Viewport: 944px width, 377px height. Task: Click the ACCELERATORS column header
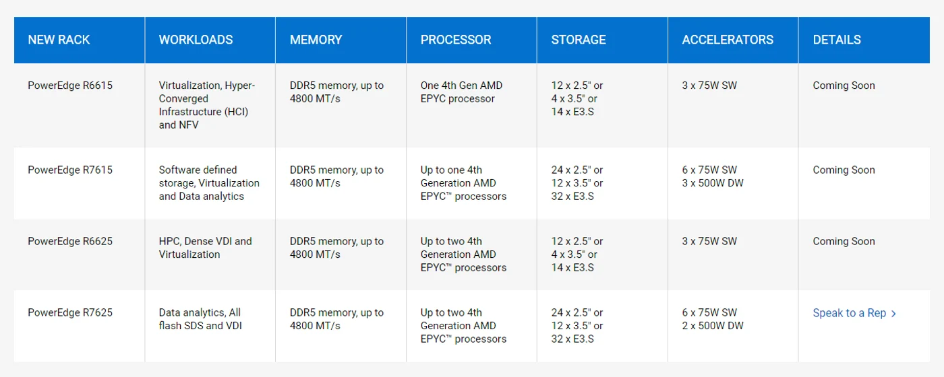pyautogui.click(x=728, y=40)
